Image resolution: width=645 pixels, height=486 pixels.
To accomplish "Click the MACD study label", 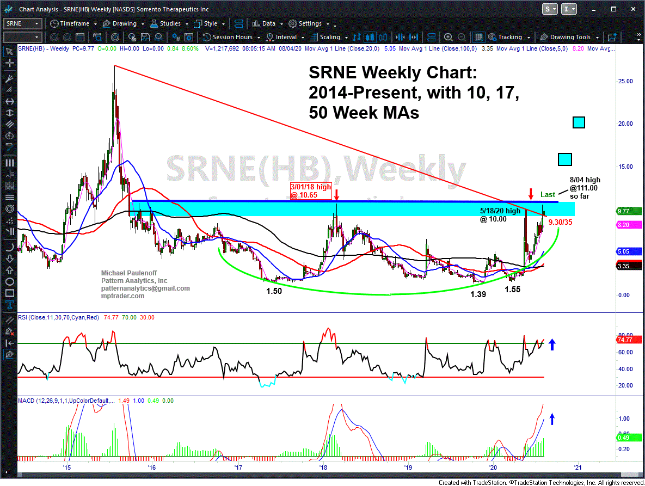I will pyautogui.click(x=66, y=401).
